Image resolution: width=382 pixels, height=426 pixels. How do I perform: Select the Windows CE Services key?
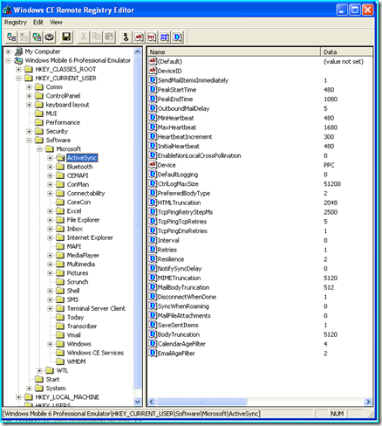[95, 353]
